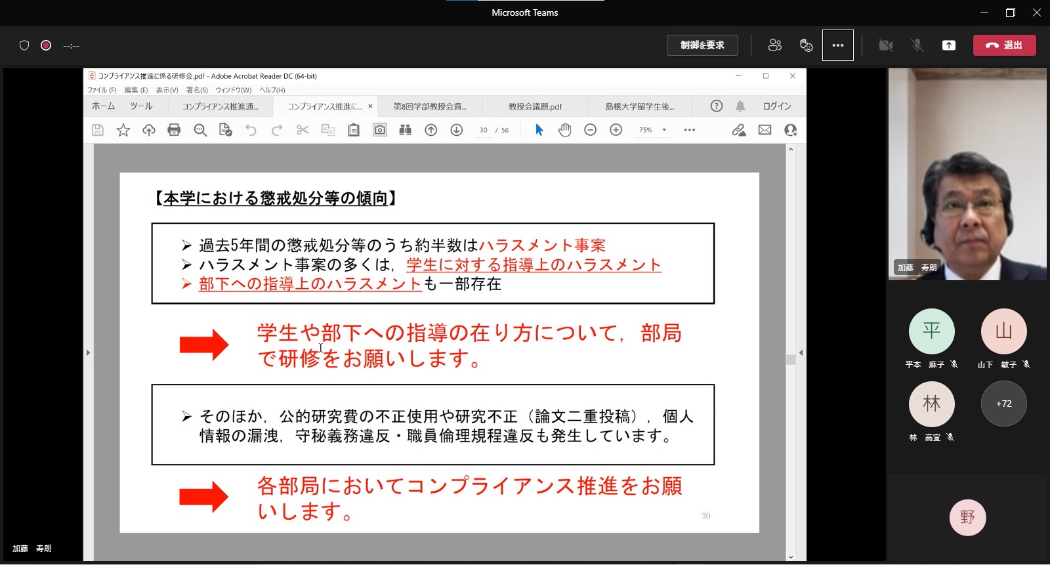Screen dimensions: 1050x565
Task: Open the ファイル menu in Acrobat
Action: pos(101,90)
